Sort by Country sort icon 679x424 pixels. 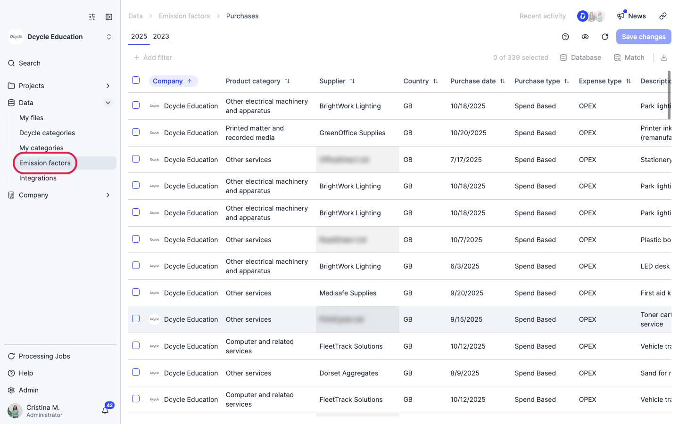coord(436,81)
